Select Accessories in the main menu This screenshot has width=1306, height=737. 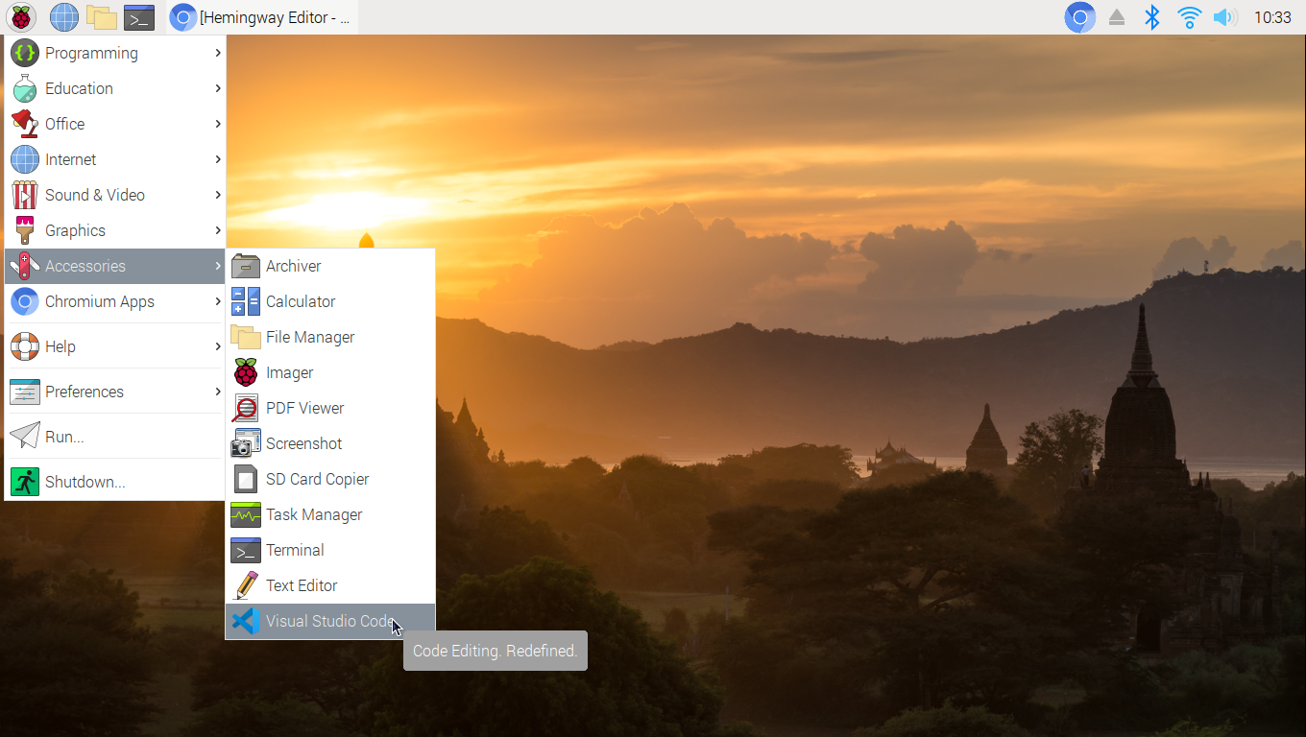tap(85, 266)
